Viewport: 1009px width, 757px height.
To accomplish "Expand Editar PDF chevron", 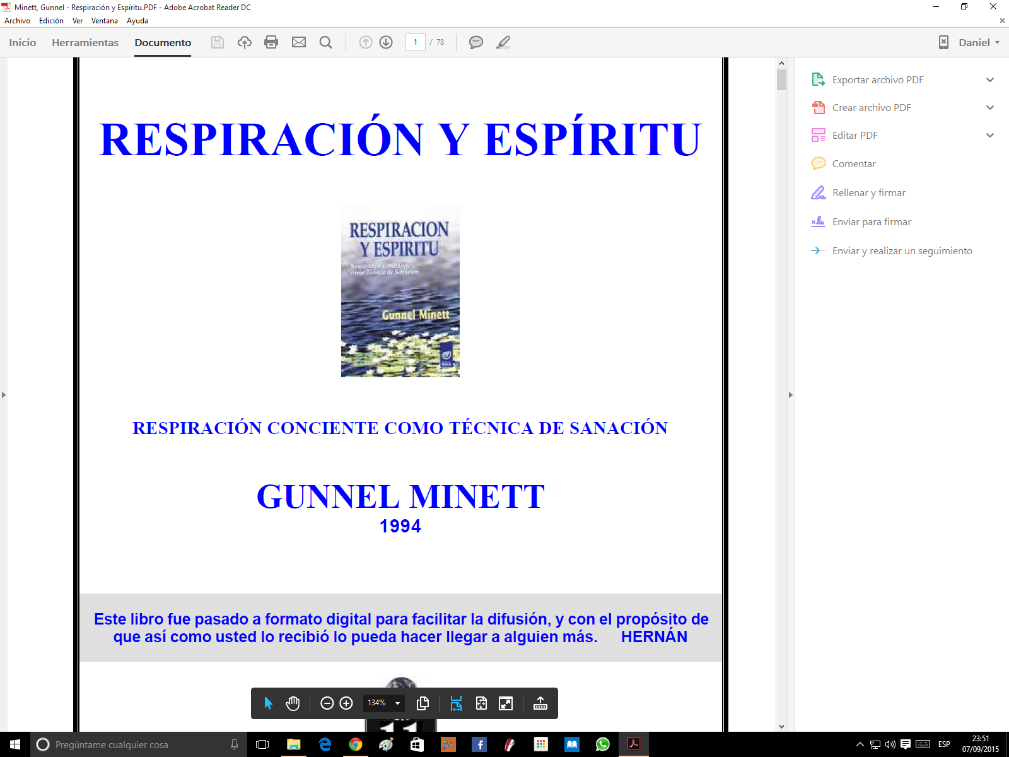I will [990, 136].
